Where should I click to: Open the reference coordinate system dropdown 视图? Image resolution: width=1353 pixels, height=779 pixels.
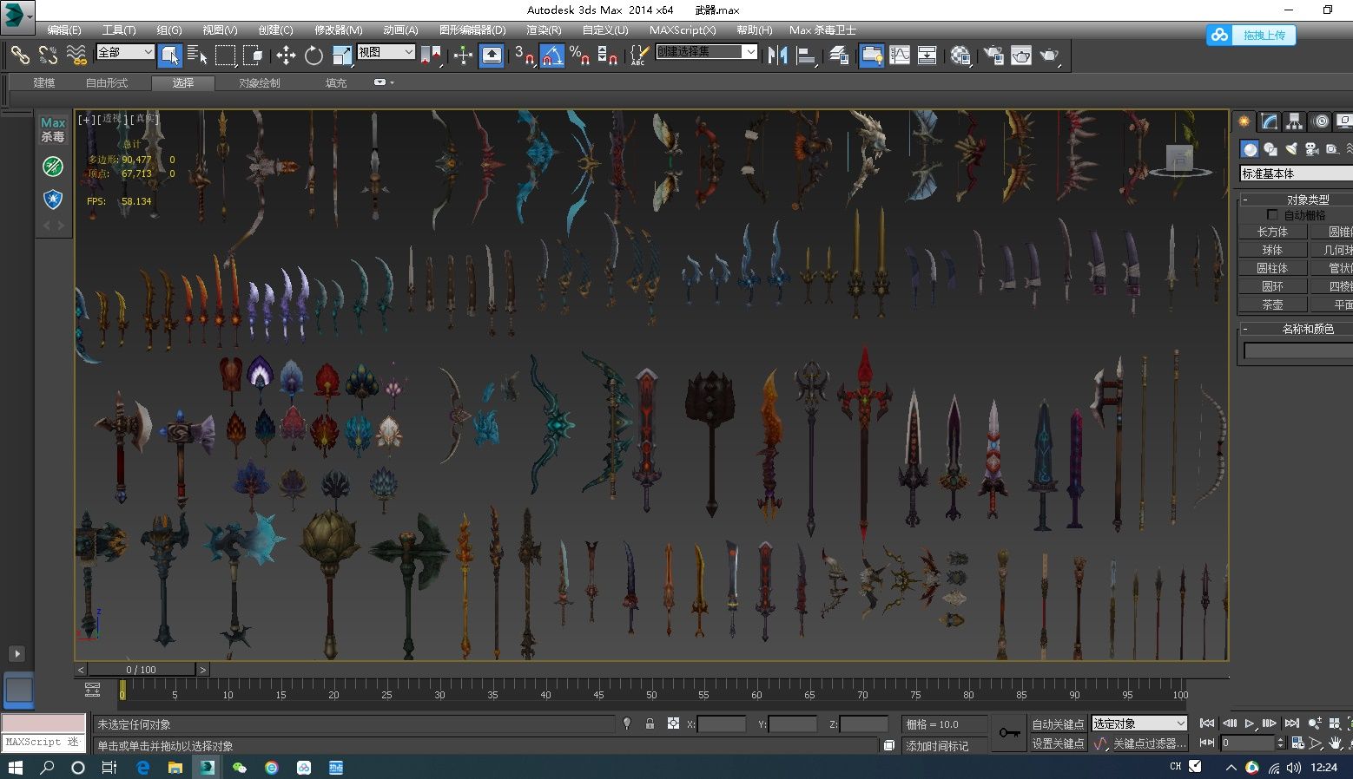386,52
